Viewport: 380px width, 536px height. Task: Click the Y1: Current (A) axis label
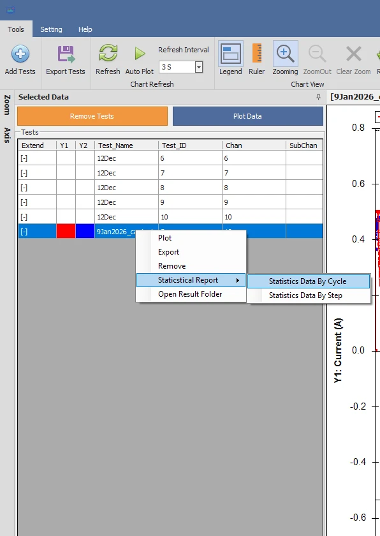(x=338, y=350)
